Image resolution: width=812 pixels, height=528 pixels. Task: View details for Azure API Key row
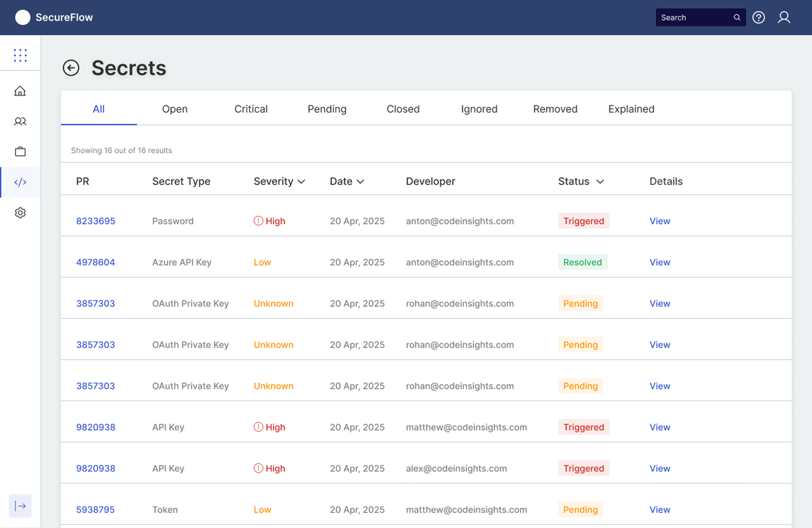[660, 262]
